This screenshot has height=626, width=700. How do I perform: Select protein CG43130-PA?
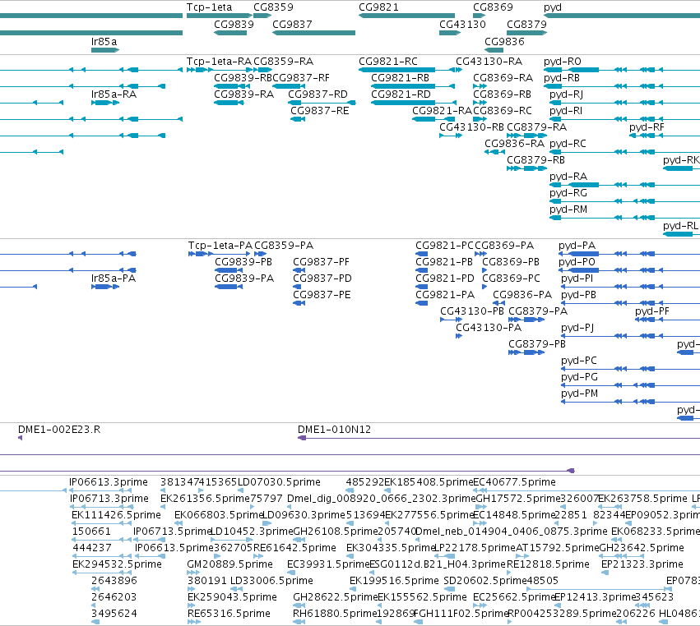(489, 328)
